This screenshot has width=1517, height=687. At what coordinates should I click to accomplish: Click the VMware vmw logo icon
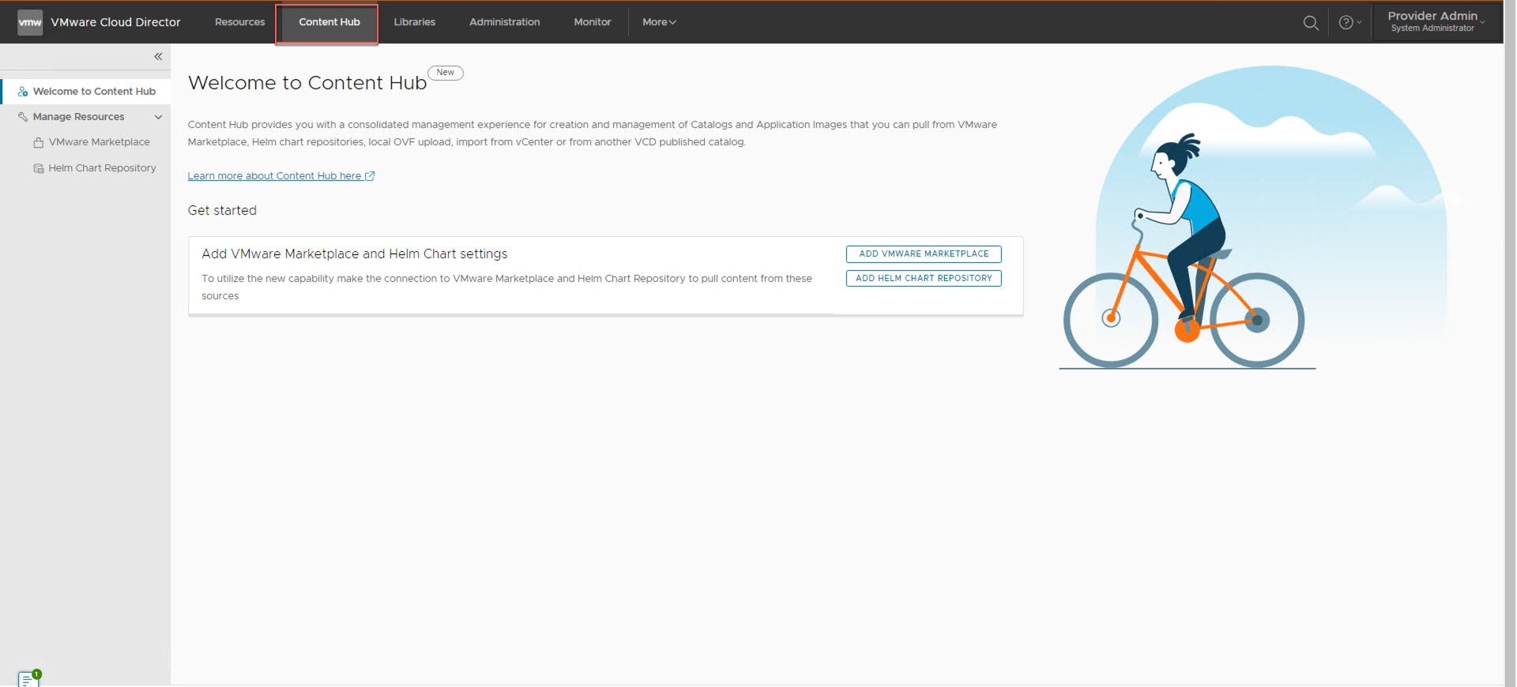coord(30,22)
